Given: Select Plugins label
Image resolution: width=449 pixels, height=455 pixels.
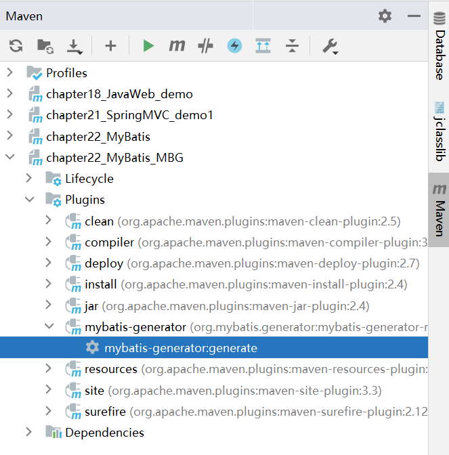Looking at the screenshot, I should pos(85,200).
